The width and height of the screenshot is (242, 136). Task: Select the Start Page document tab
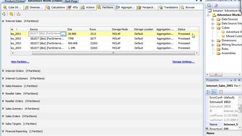[71, 1]
